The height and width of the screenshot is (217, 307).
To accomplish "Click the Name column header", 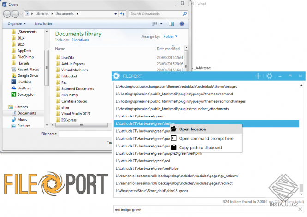I will point(60,49).
